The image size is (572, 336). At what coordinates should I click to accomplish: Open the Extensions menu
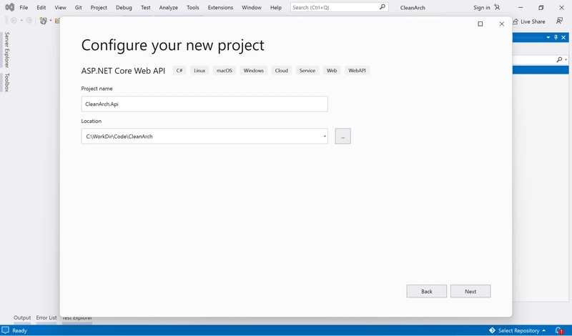tap(220, 7)
